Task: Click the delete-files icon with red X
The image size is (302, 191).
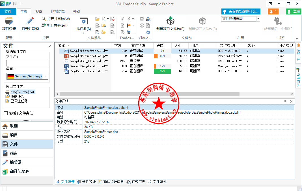Action: pos(113,19)
